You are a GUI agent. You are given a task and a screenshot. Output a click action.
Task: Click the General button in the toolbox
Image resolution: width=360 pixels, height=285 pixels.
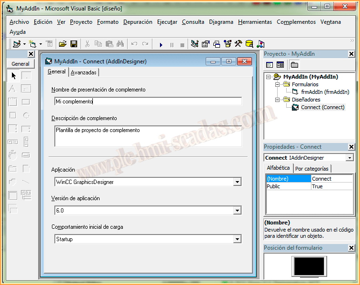tap(20, 64)
